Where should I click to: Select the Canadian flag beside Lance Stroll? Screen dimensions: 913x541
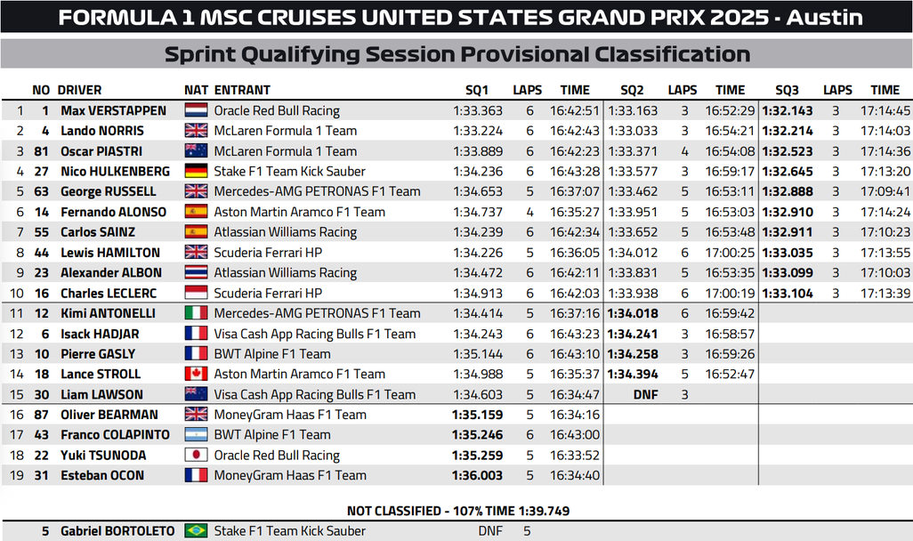pyautogui.click(x=196, y=375)
